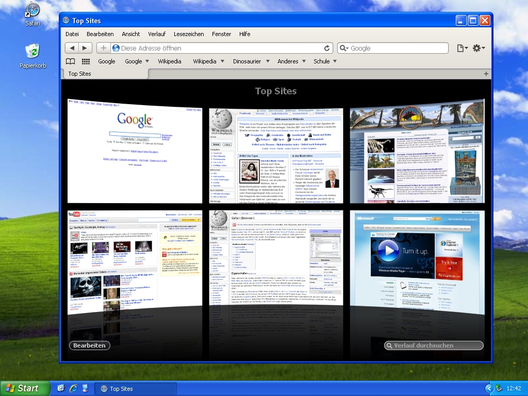
Task: Click the first quick launch icon in taskbar
Action: (61, 388)
